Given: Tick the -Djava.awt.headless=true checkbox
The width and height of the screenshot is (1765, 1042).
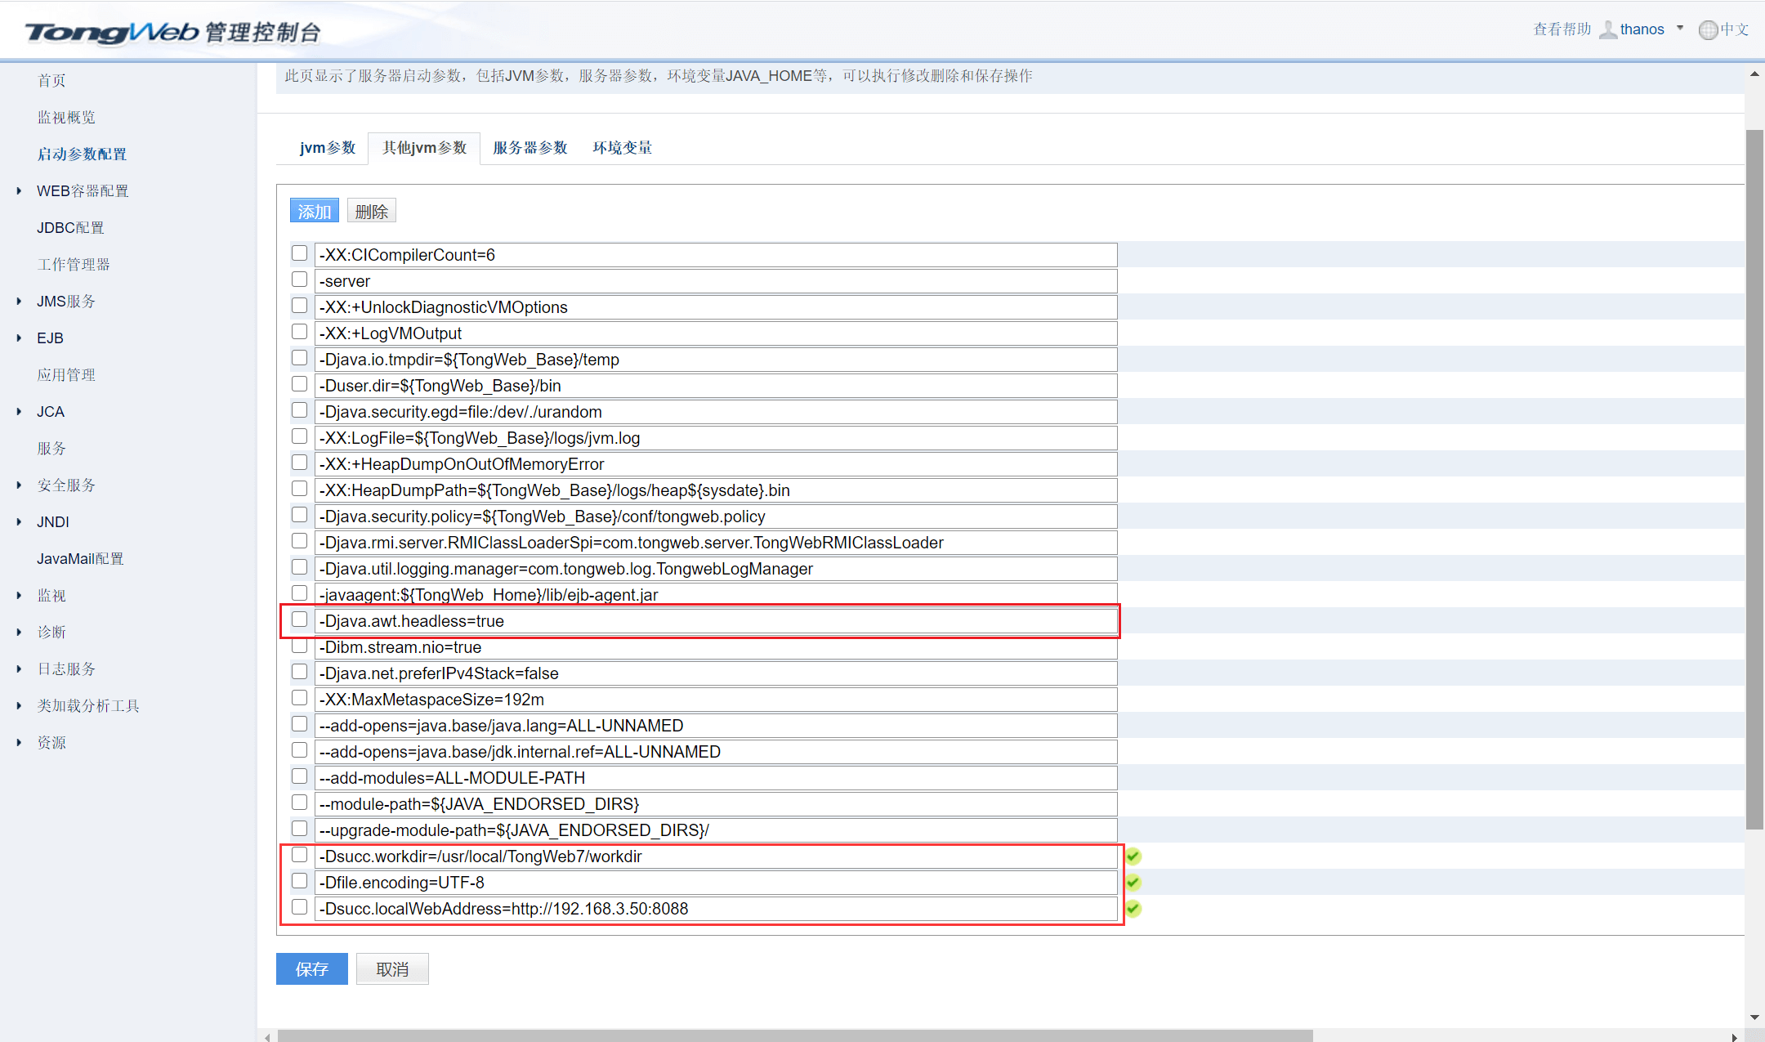Looking at the screenshot, I should coord(300,619).
